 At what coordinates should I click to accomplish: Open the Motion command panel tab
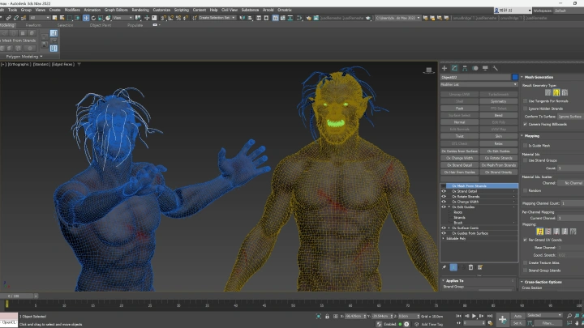(x=474, y=68)
